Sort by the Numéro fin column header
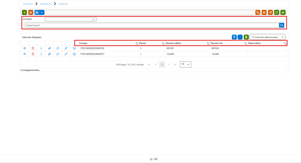301x163 pixels. (x=229, y=43)
